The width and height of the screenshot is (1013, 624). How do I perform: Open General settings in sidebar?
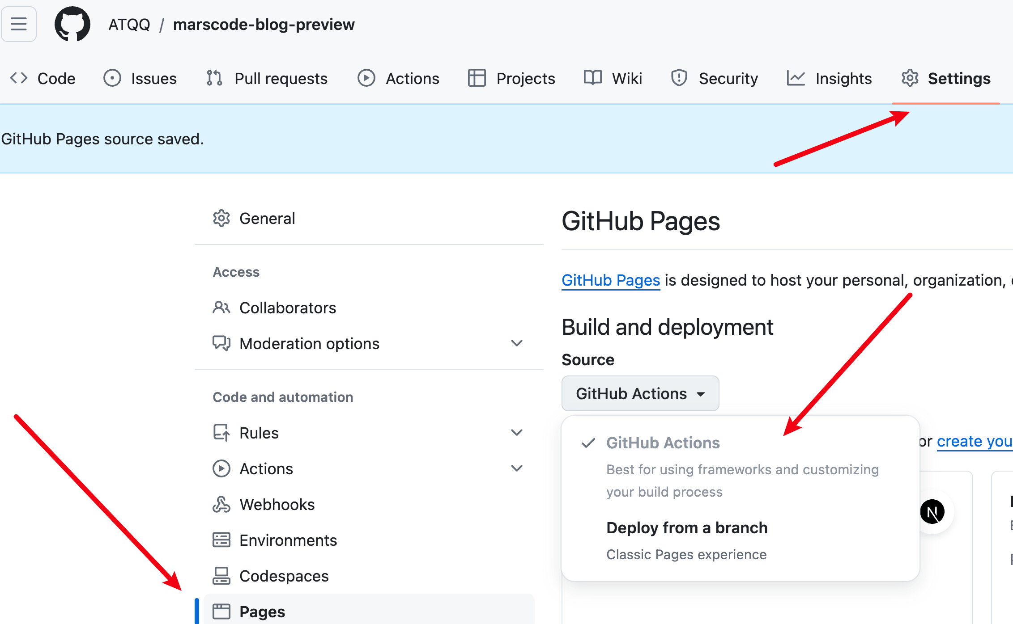369,219
